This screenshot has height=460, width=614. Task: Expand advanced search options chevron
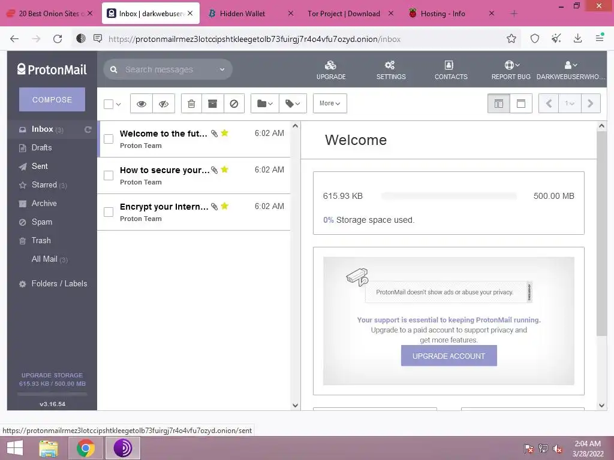pyautogui.click(x=222, y=69)
